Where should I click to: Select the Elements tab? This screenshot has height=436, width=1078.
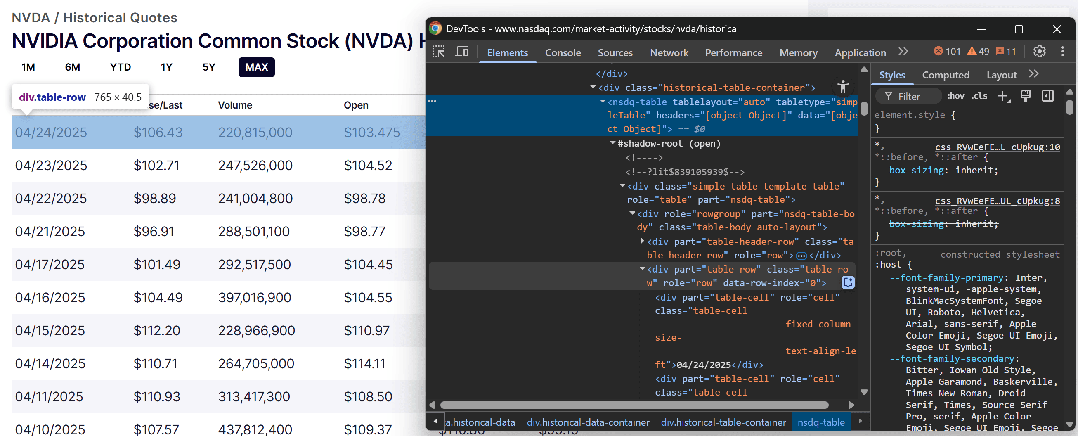coord(508,52)
